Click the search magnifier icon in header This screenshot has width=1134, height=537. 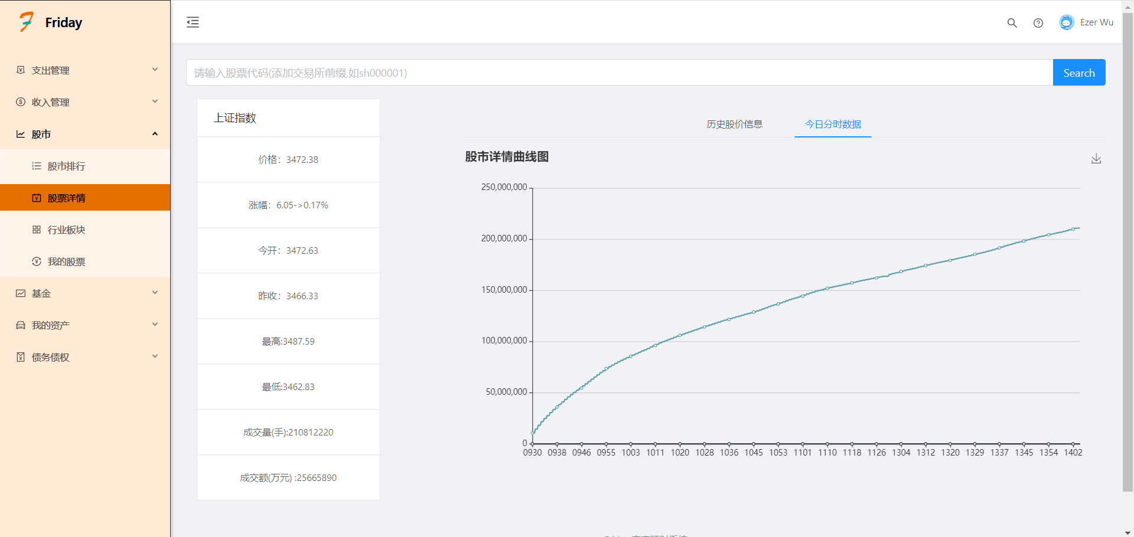[x=1012, y=23]
